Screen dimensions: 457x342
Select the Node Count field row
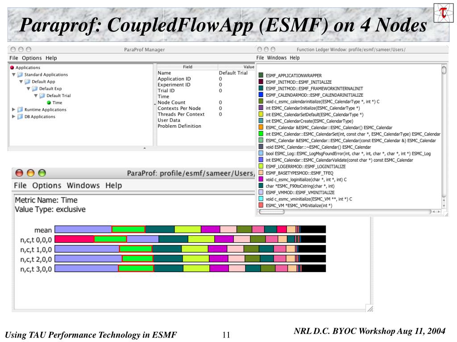pyautogui.click(x=206, y=102)
